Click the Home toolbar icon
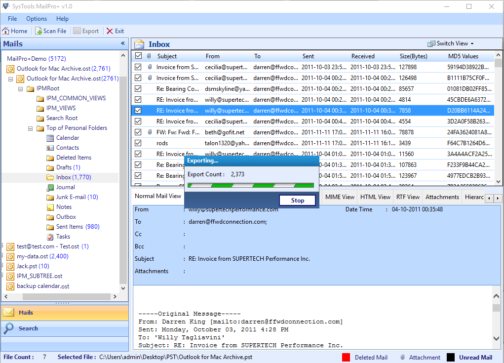This screenshot has height=363, width=504. click(5, 31)
